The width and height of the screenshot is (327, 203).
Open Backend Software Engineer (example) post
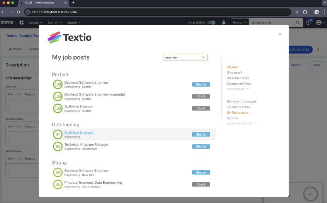tap(94, 94)
